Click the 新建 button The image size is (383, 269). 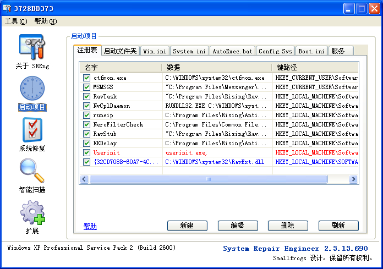187,226
